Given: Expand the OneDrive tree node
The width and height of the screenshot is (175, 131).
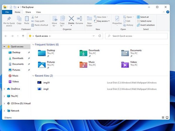Looking at the screenshot, I should [4, 89].
